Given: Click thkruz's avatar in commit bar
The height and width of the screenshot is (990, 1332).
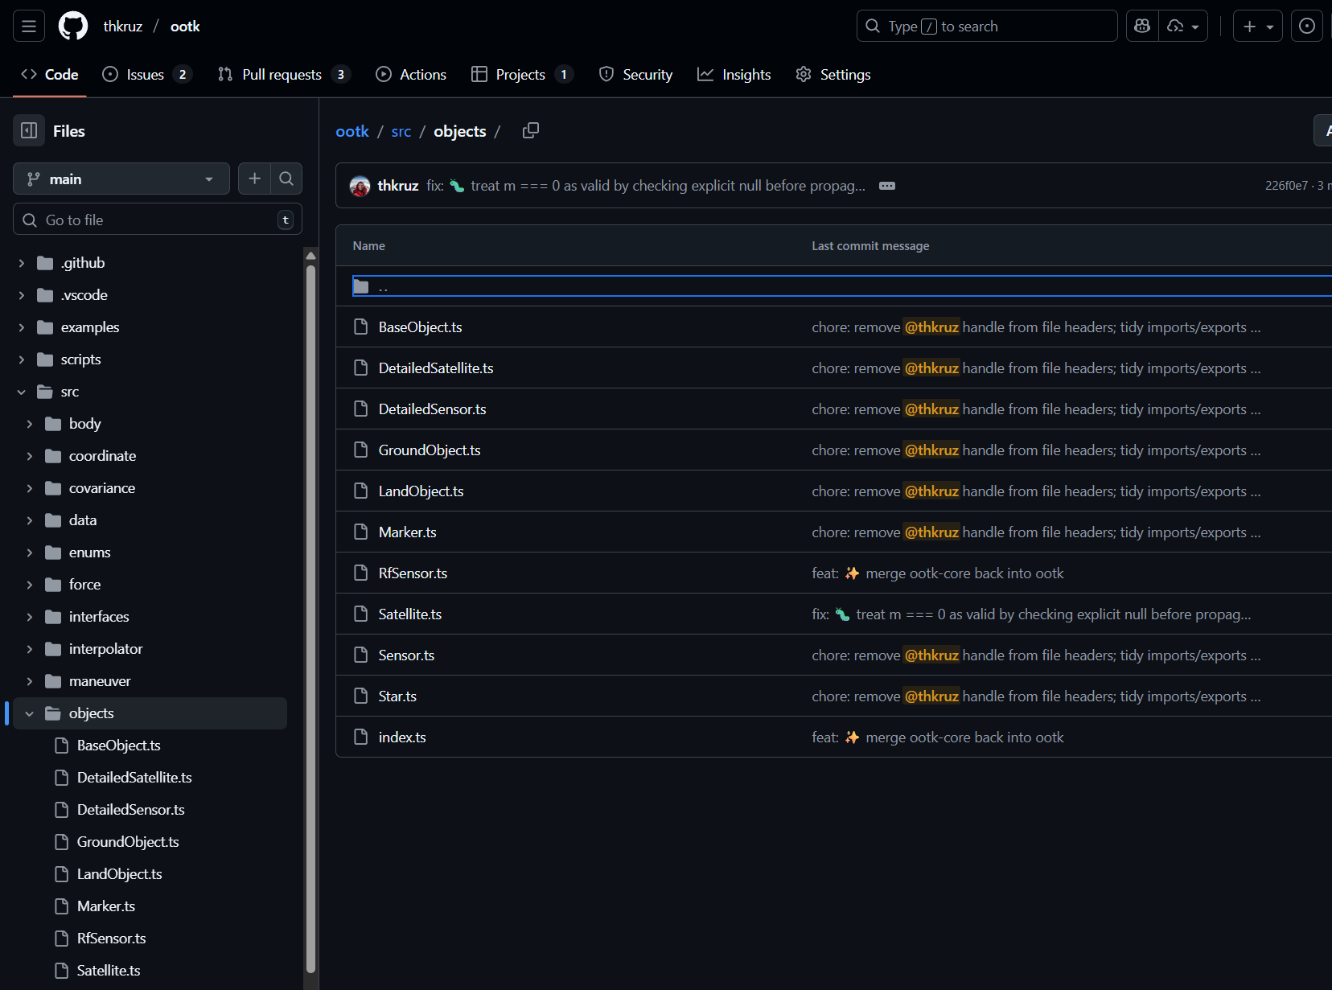Looking at the screenshot, I should pyautogui.click(x=360, y=186).
